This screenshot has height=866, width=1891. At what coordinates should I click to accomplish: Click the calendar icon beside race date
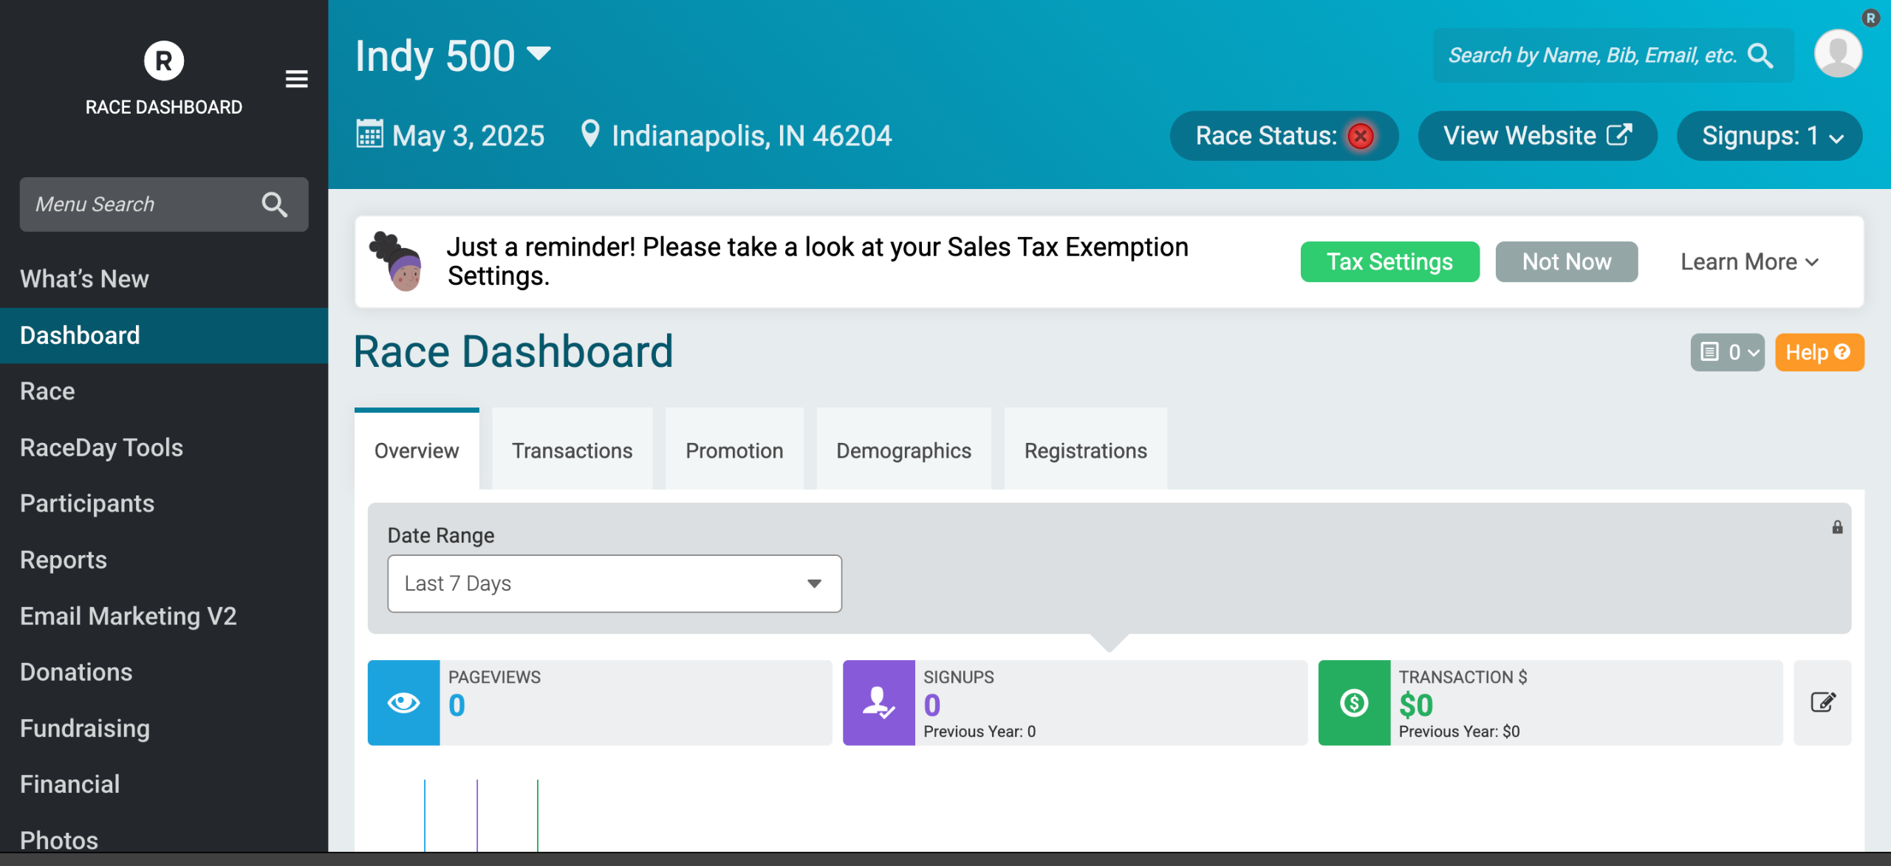tap(369, 134)
